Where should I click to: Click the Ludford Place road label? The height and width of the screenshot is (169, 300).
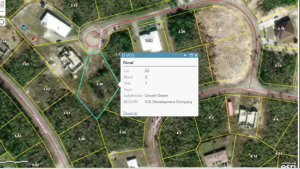(x=255, y=91)
